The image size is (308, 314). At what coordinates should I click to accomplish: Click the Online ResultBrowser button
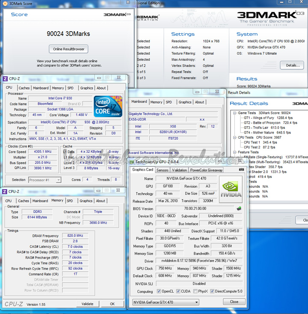(x=68, y=49)
